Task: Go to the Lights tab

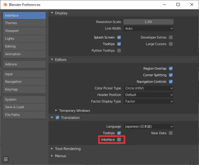Action: 24,39
